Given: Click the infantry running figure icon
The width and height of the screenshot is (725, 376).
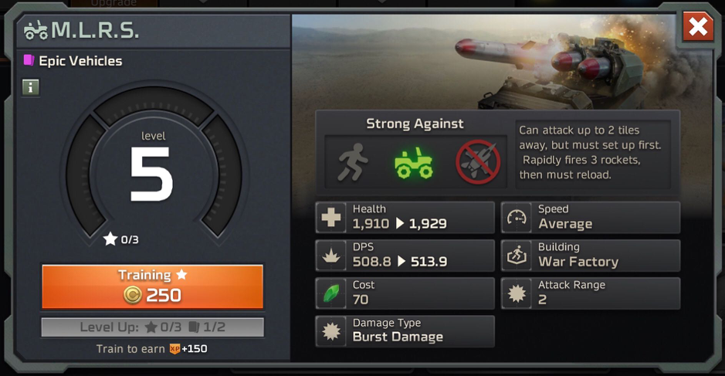Looking at the screenshot, I should point(353,162).
